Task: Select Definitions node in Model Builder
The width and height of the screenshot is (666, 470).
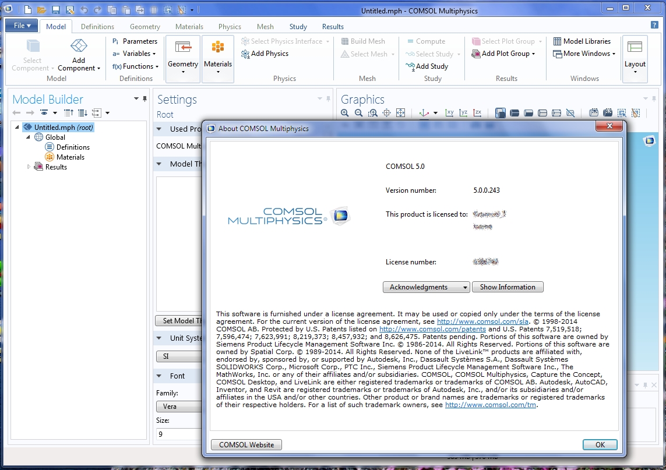Action: coord(73,147)
